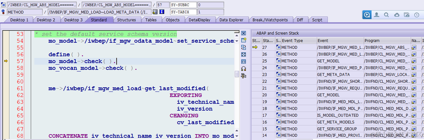Screen dimensions: 424x140
Task: Close the ABAP stack tool via the X icon
Action: pyautogui.click(x=244, y=33)
